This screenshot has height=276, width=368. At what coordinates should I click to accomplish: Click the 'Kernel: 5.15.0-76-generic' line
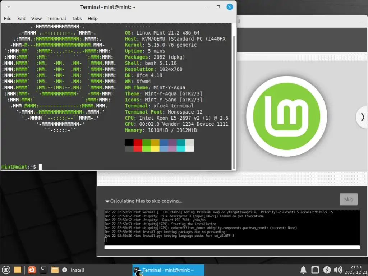click(x=161, y=45)
